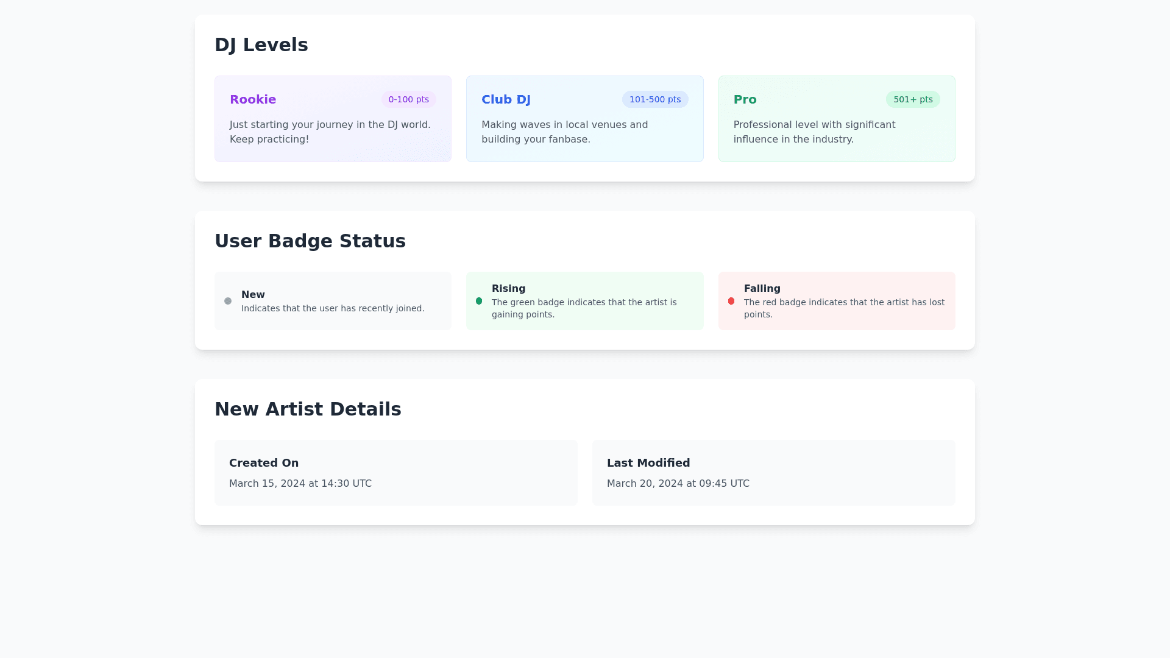Click the User Badge Status heading

tap(310, 241)
